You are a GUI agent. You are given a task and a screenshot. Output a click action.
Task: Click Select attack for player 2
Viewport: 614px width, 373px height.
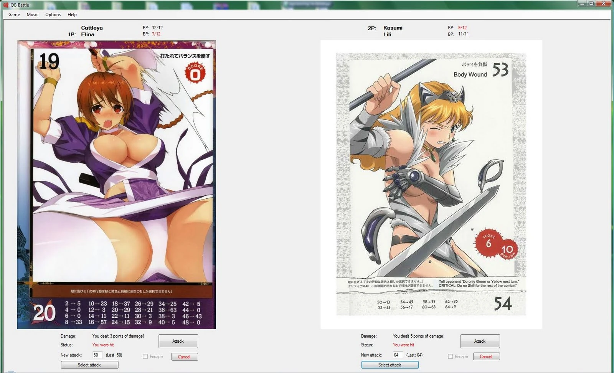(390, 365)
